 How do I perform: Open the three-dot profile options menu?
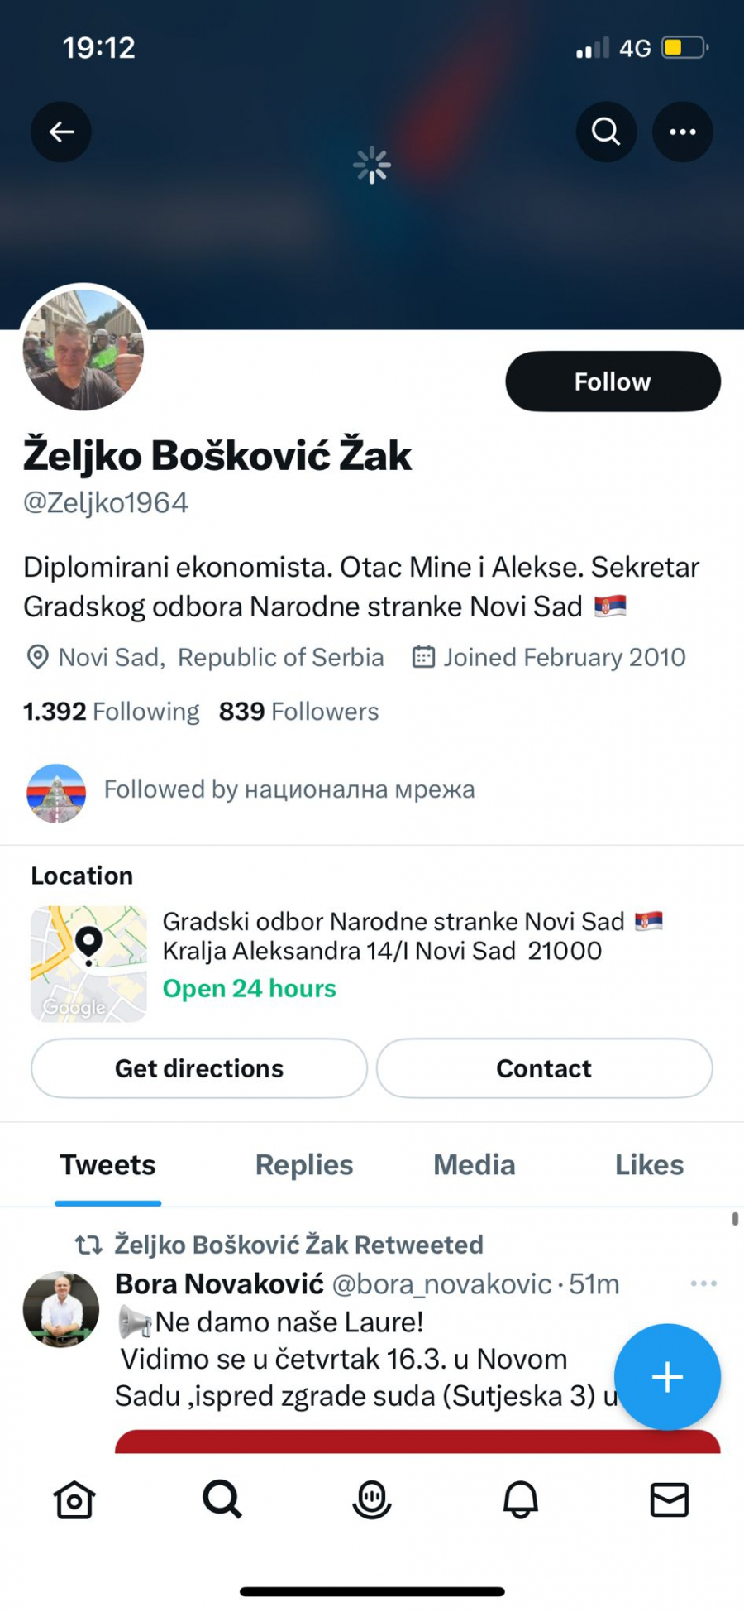click(x=682, y=132)
